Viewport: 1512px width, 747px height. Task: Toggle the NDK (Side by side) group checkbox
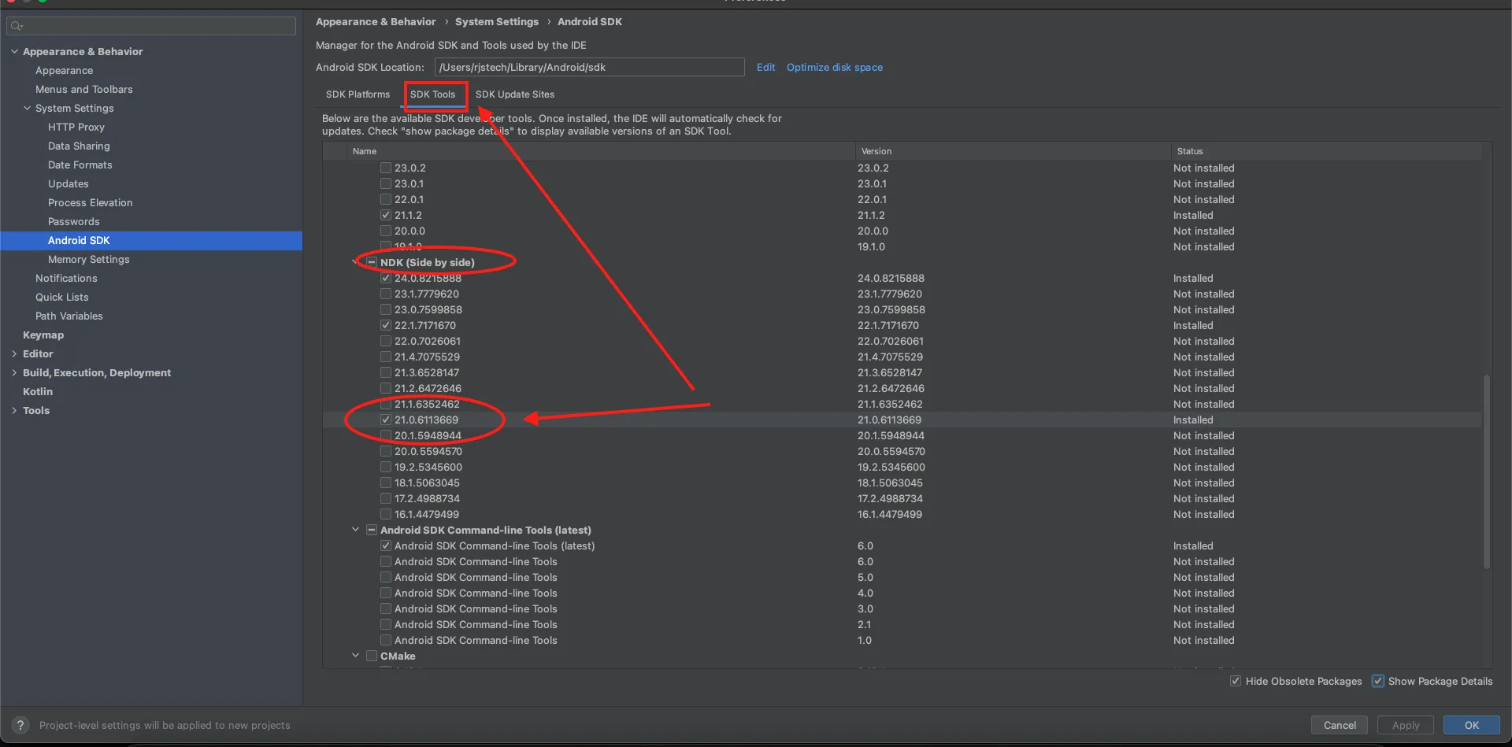(372, 262)
